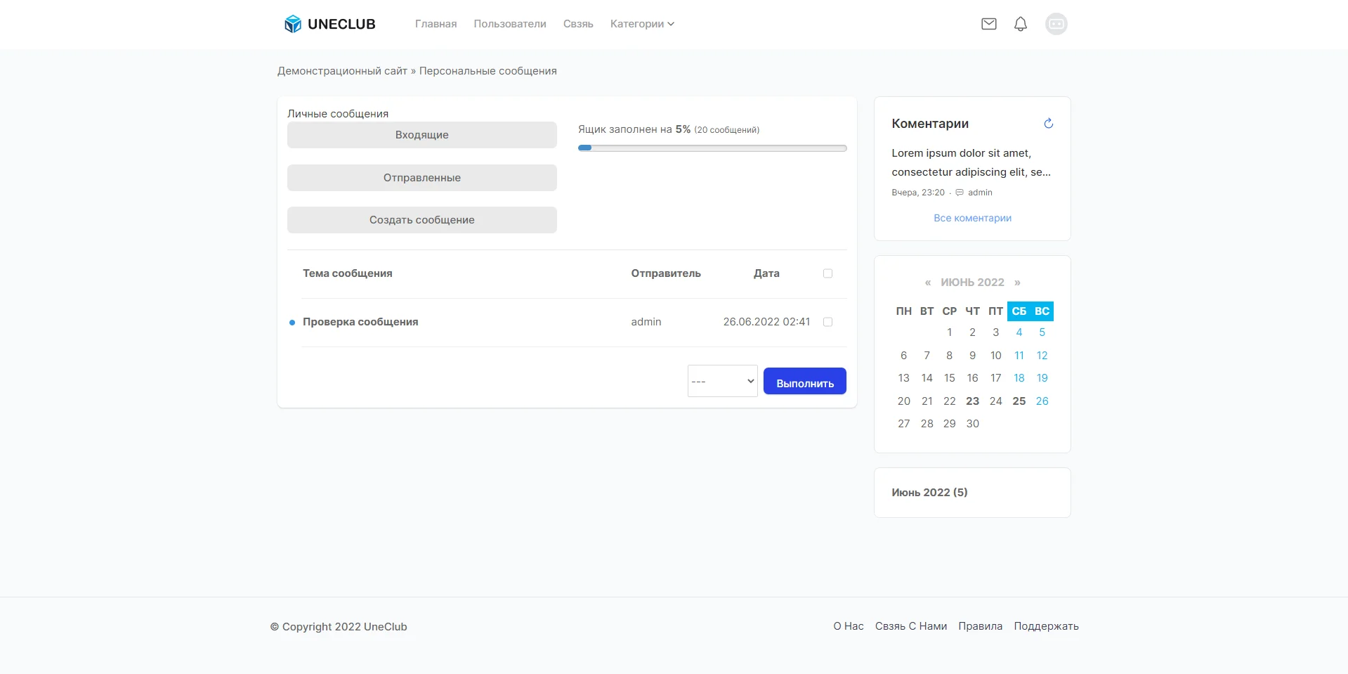Click the Выполнить button
The width and height of the screenshot is (1348, 674).
pos(804,381)
